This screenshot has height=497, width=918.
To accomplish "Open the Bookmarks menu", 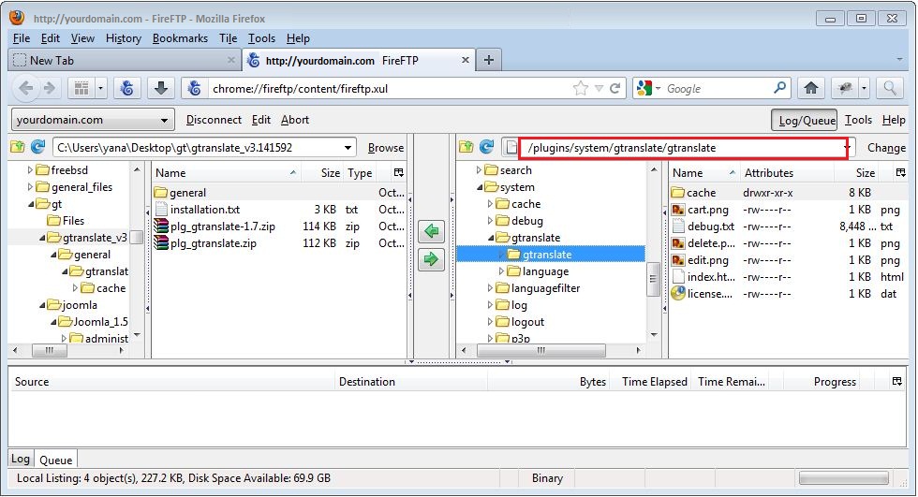I will click(x=180, y=38).
